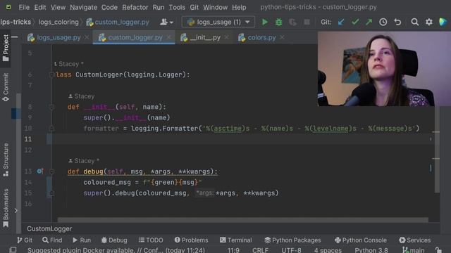Open IDE settings gear
Viewport: 451px width, 253px height.
[x=429, y=22]
